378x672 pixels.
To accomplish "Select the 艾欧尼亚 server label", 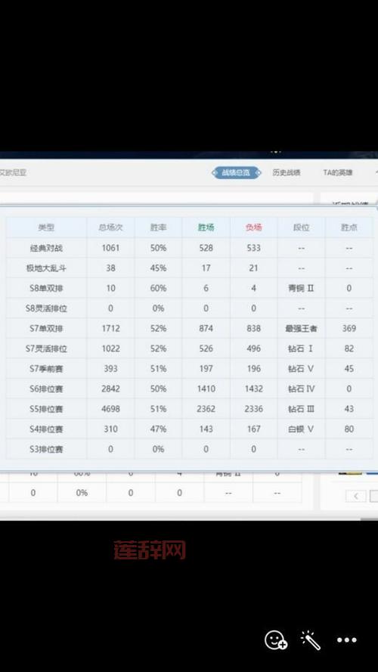I will click(x=13, y=172).
